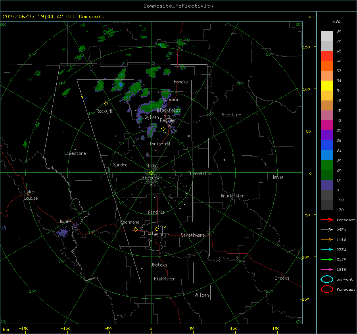Click the Lacombe town label
The width and height of the screenshot is (357, 334).
pyautogui.click(x=171, y=100)
